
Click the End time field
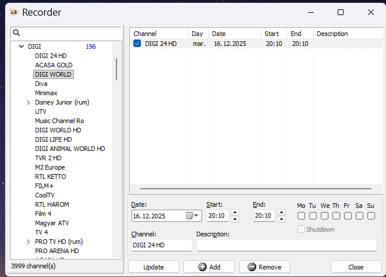coord(264,215)
